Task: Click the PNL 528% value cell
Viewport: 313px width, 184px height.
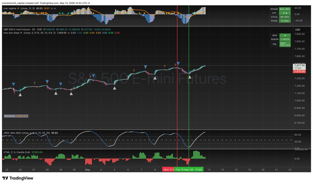Action: pyautogui.click(x=285, y=44)
